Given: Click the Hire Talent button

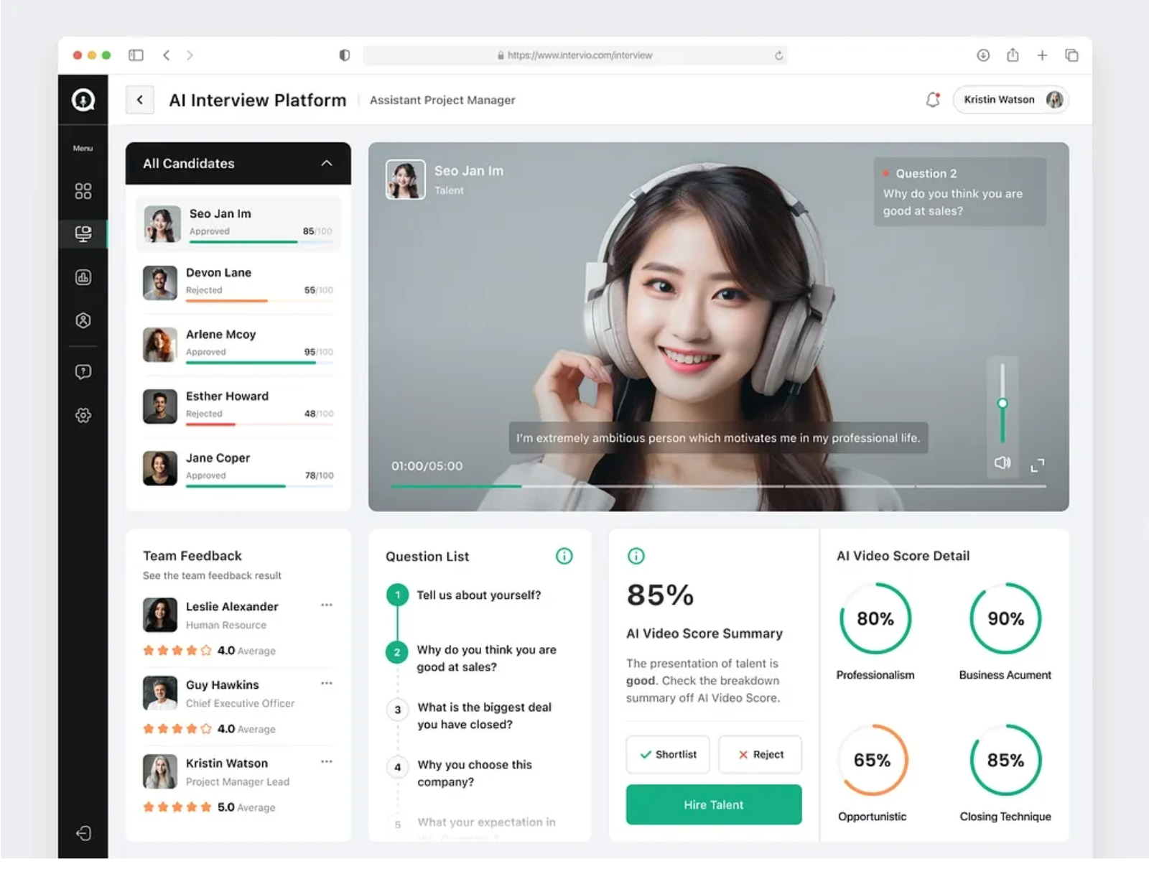Looking at the screenshot, I should pyautogui.click(x=713, y=804).
